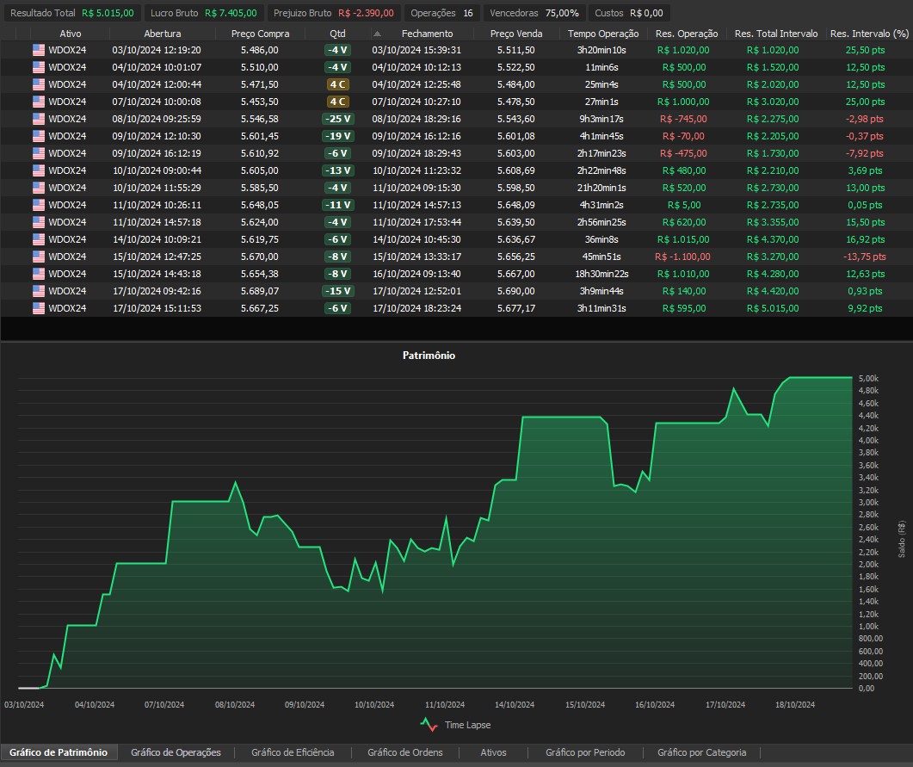Screen dimensions: 913x767
Task: Click the flag icon in the R$ -1.100,00 row
Action: [x=38, y=257]
